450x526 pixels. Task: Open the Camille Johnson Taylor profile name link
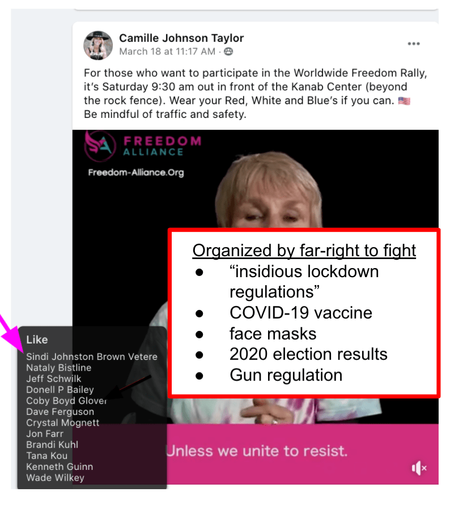[181, 38]
